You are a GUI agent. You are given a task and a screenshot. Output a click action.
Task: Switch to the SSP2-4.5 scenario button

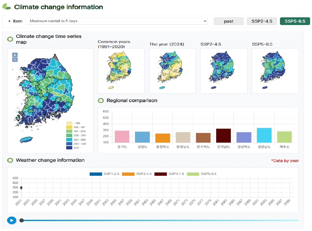click(262, 21)
